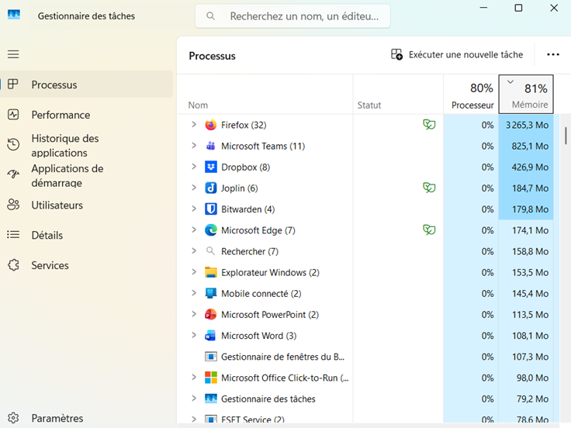Select Firefox memory value 3 265,3 Mo
The image size is (571, 428).
(x=527, y=125)
